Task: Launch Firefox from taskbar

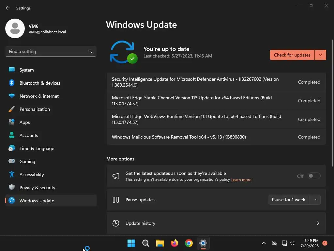Action: 175,243
